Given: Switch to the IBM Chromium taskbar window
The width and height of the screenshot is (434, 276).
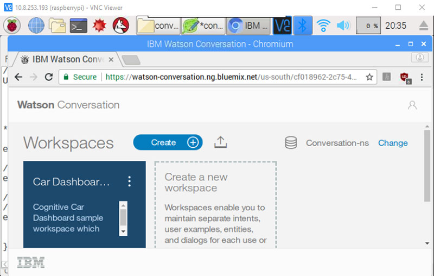Looking at the screenshot, I should (248, 26).
